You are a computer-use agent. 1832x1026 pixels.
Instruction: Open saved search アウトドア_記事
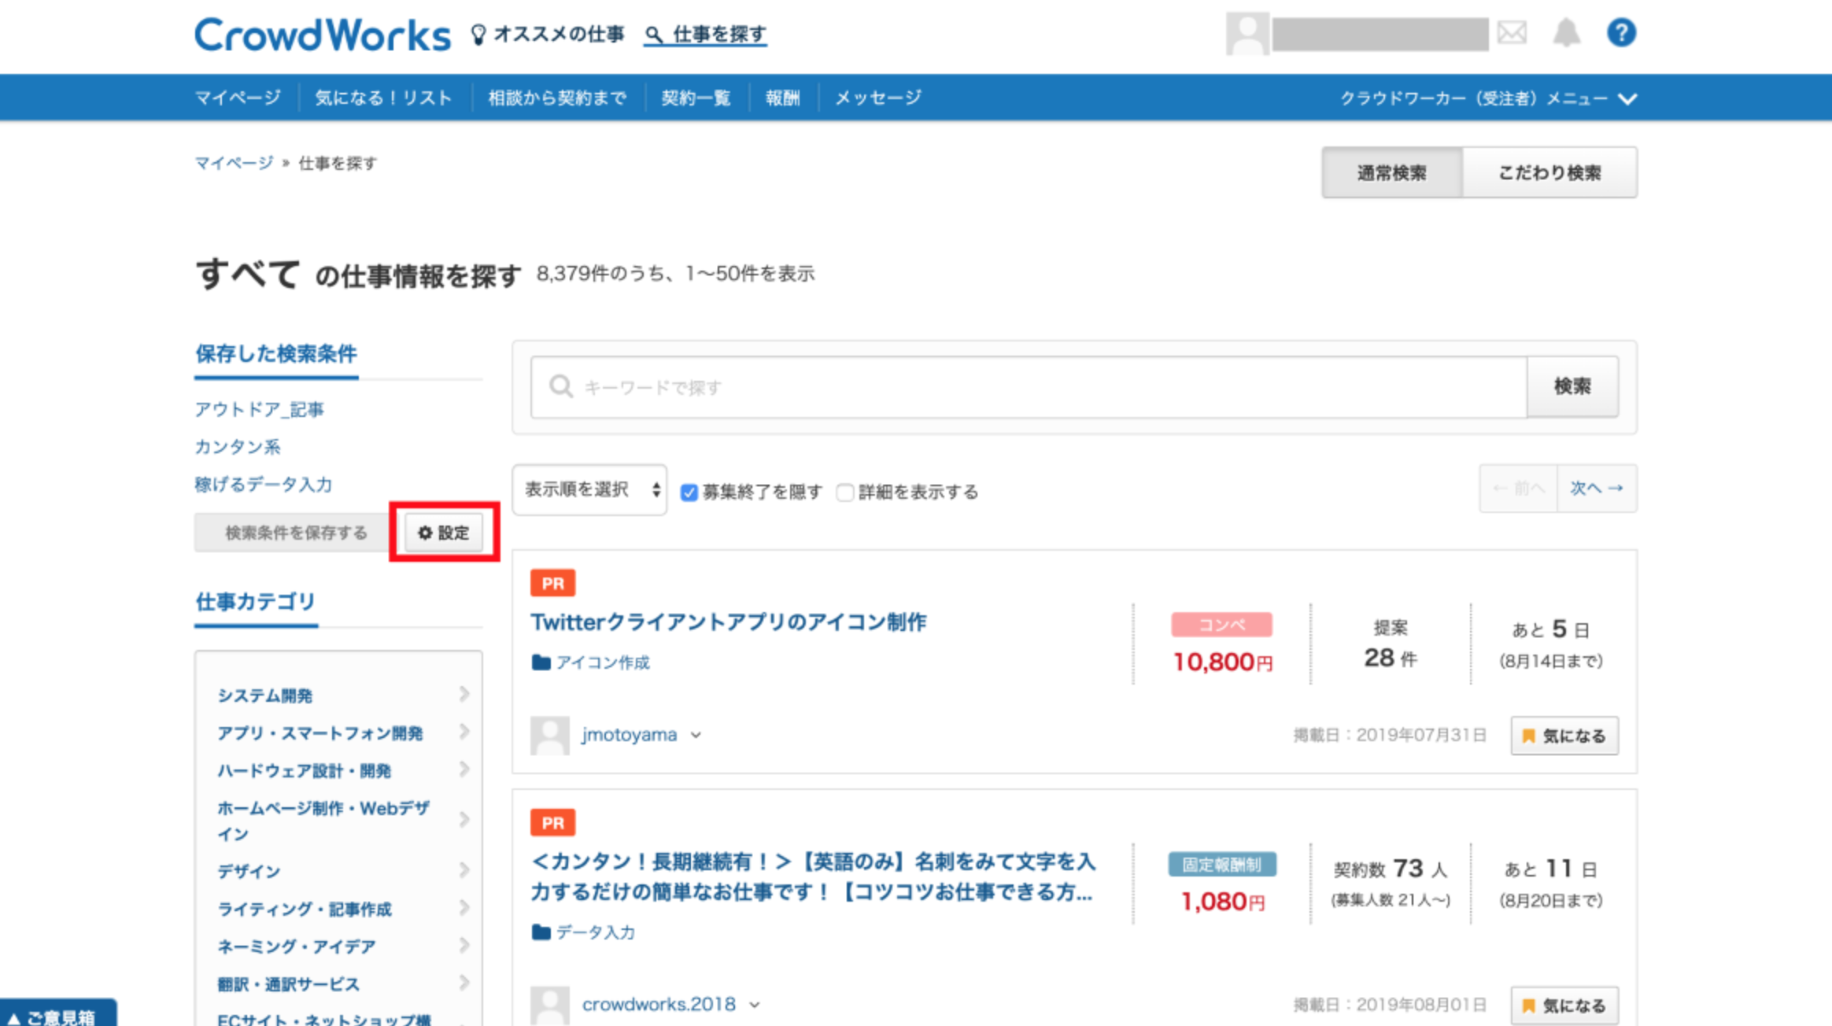[259, 409]
